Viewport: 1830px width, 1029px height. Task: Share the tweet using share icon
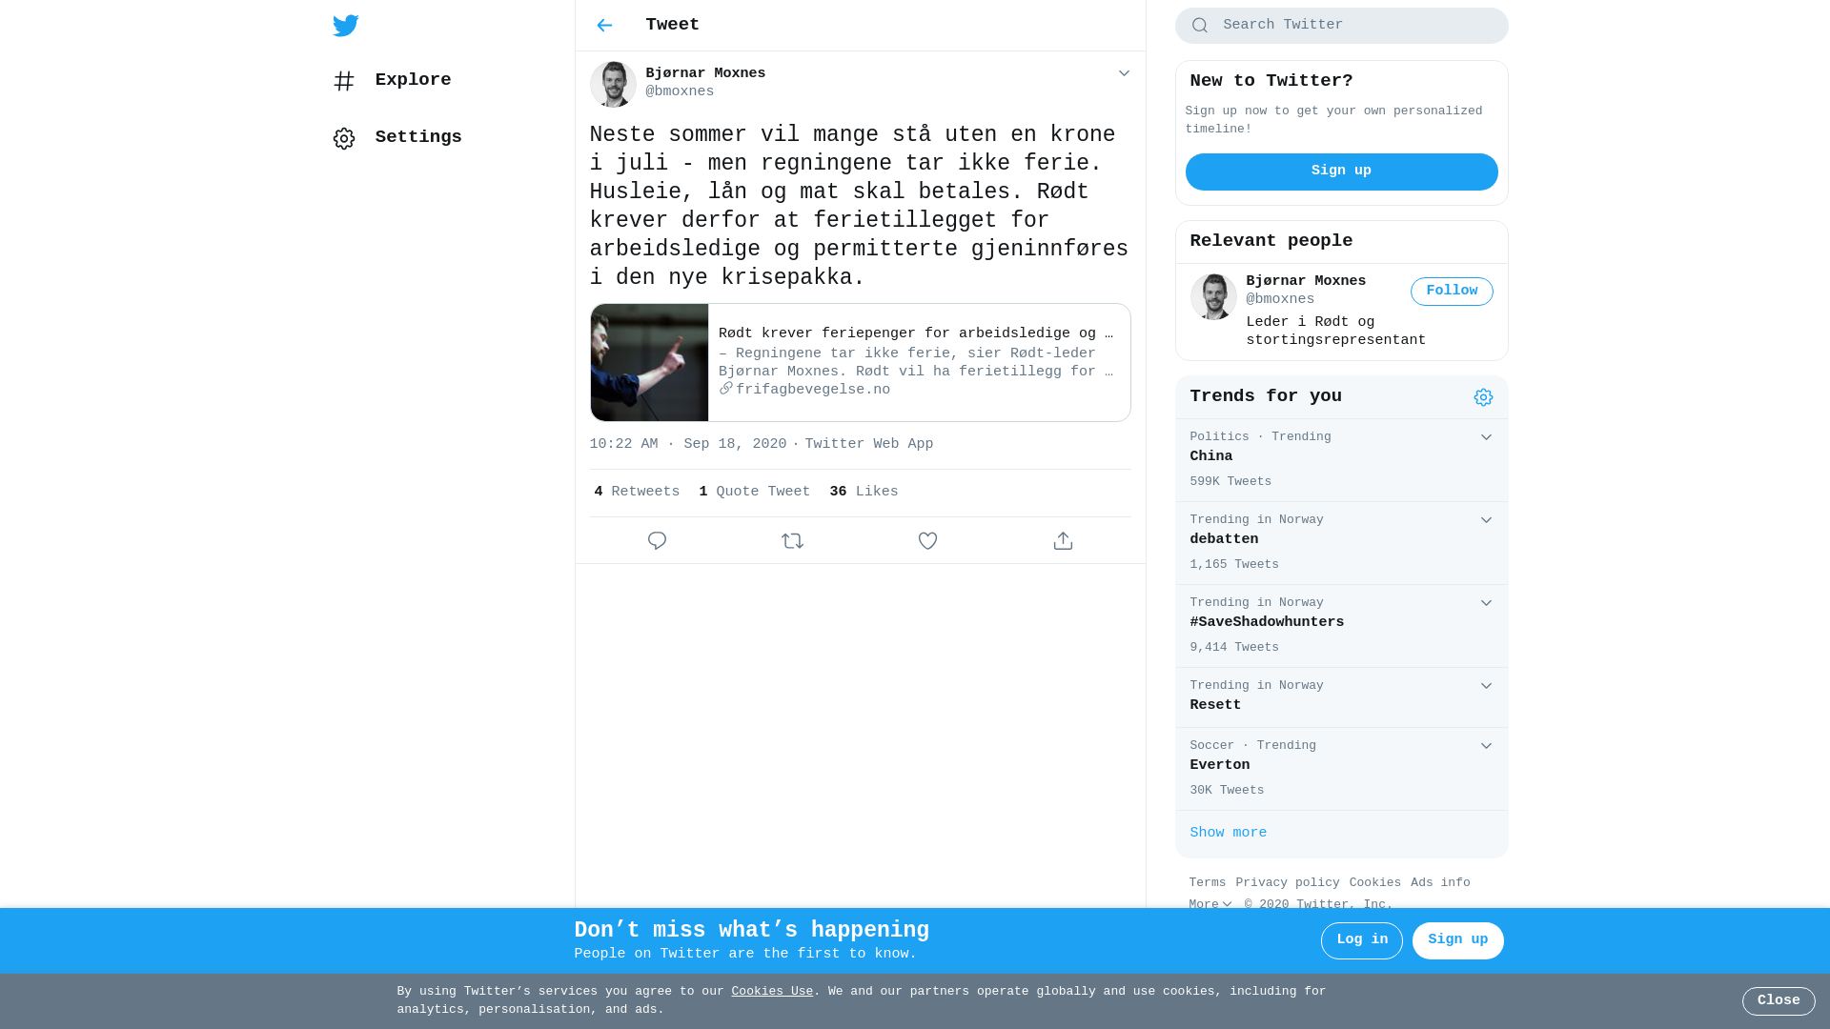pos(1063,541)
